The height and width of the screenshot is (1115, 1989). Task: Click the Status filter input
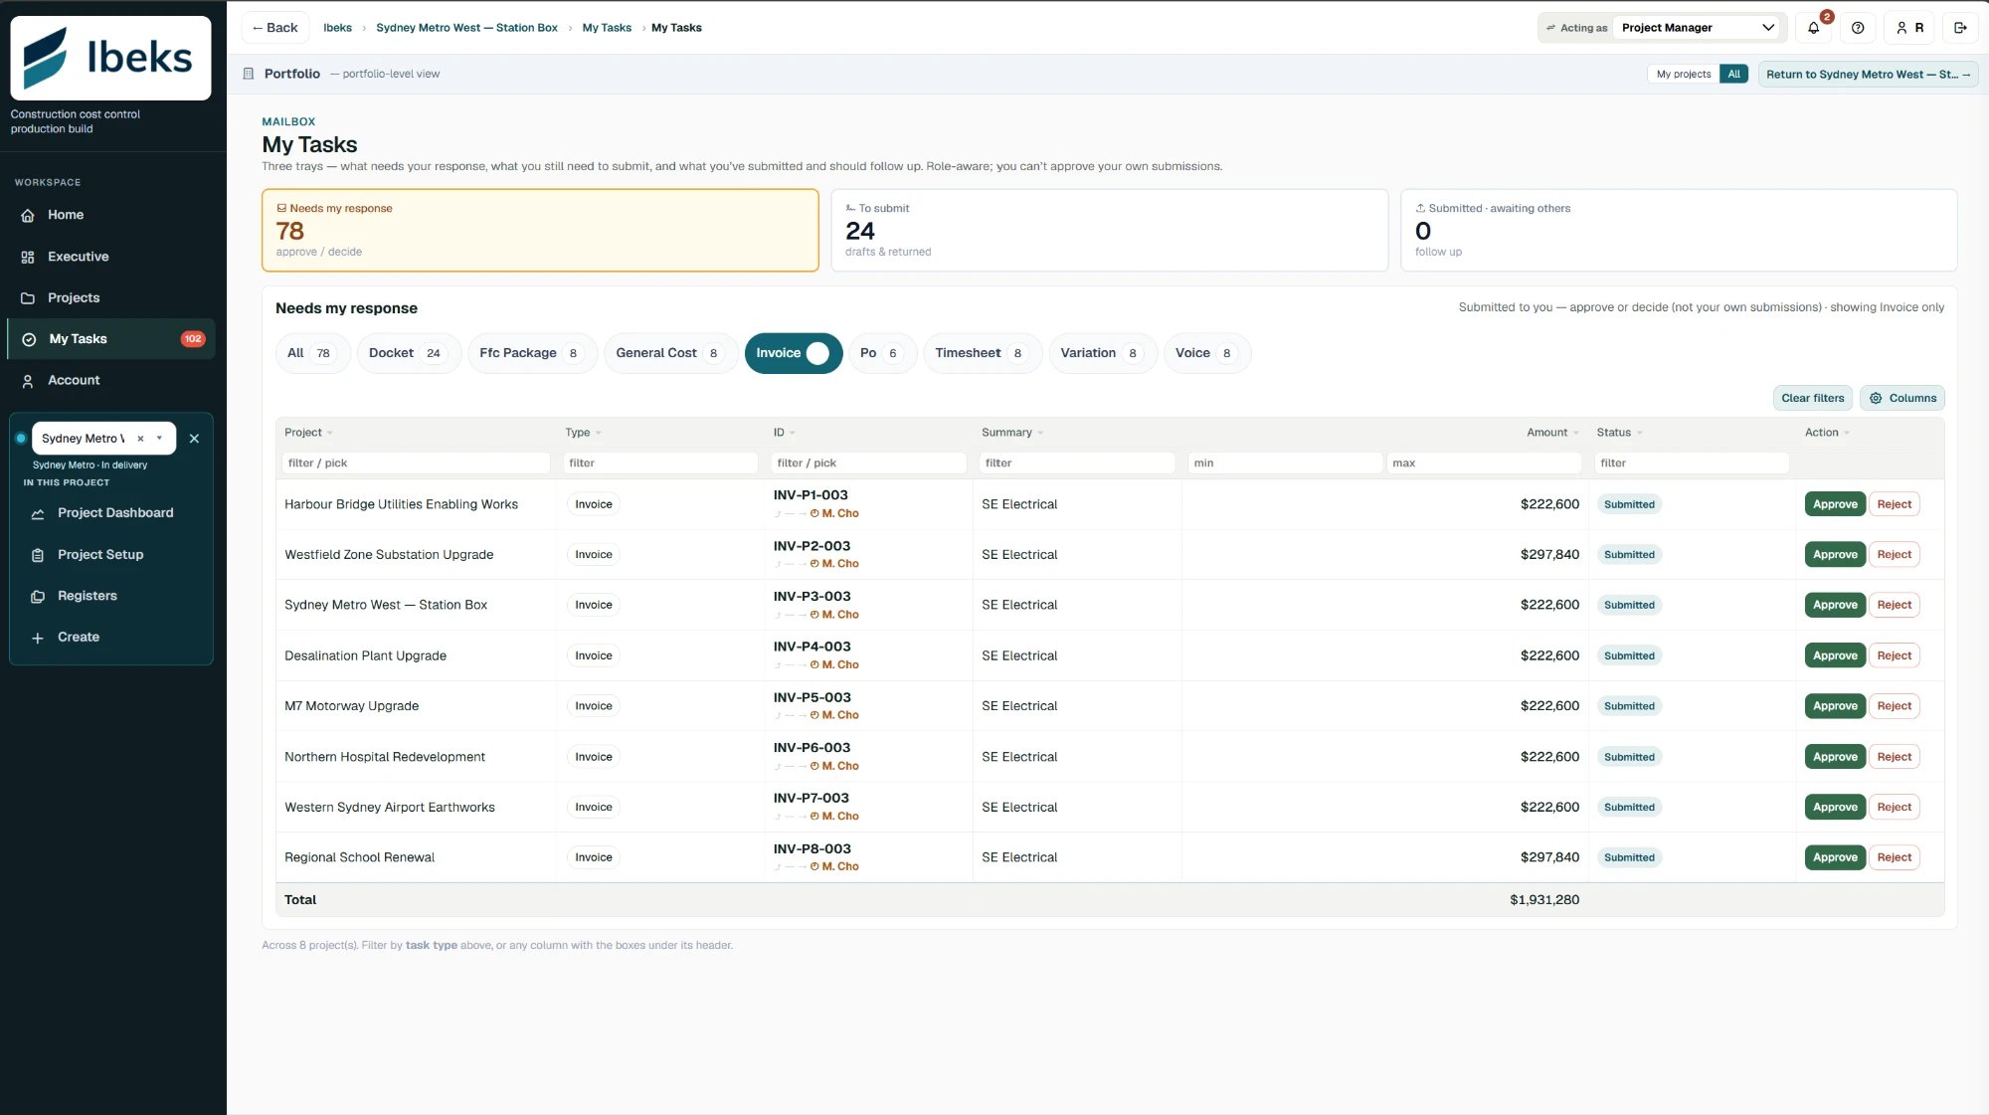coord(1692,464)
